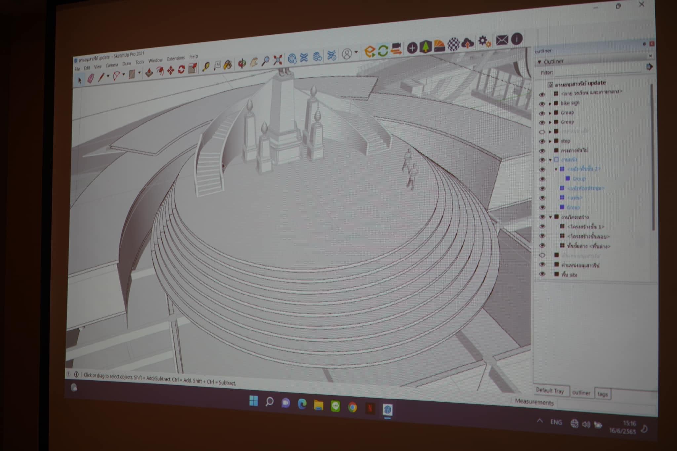Collapse the 'งานโครงสร้าง' group

[550, 217]
